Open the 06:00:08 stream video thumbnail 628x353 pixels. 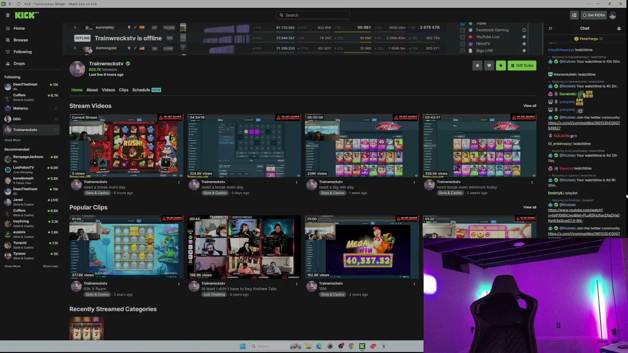tap(362, 145)
